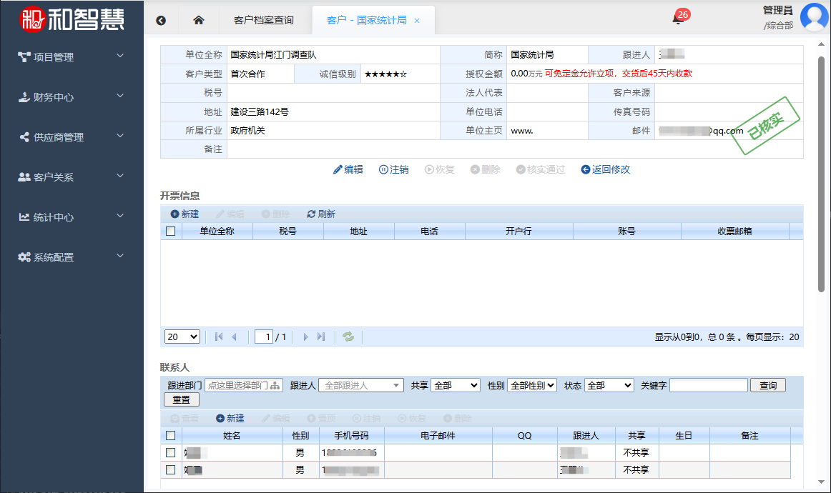The width and height of the screenshot is (831, 493).
Task: Click 编辑 to edit customer record
Action: tap(348, 169)
